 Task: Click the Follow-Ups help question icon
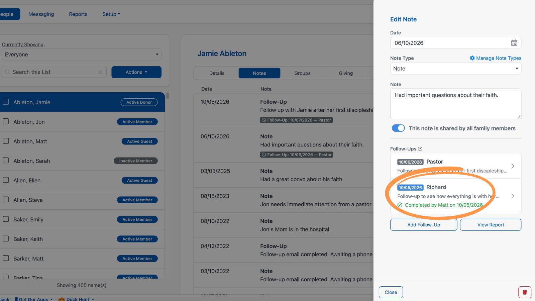(420, 149)
